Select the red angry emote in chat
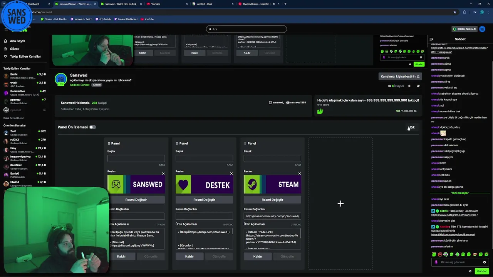Viewport: 493px width, 277px height. coord(440,254)
